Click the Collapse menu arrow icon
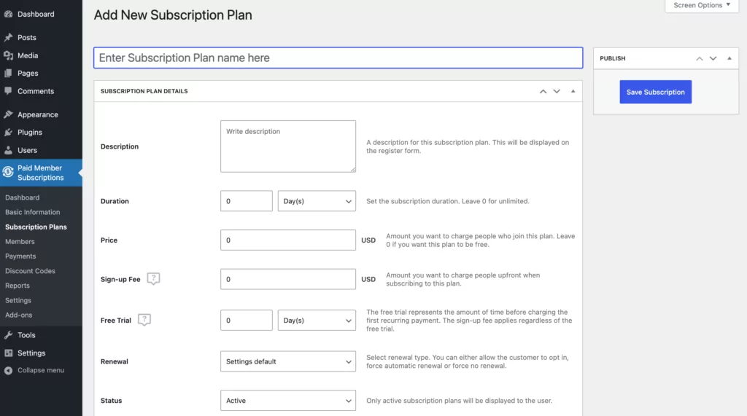747x416 pixels. pos(8,370)
